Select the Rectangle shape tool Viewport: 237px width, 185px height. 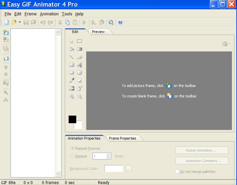pyautogui.click(x=72, y=65)
